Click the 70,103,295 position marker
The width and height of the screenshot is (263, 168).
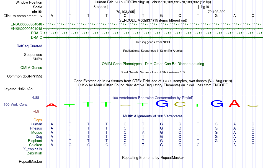[x=125, y=12]
